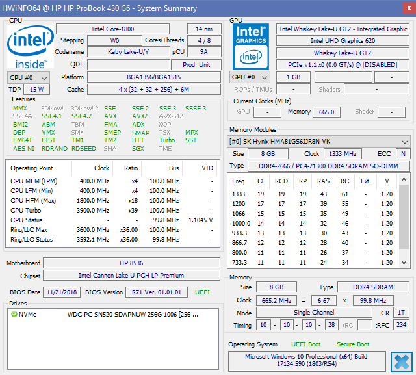Click the Prod. Unit field
This screenshot has height=375, width=416.
coord(196,65)
